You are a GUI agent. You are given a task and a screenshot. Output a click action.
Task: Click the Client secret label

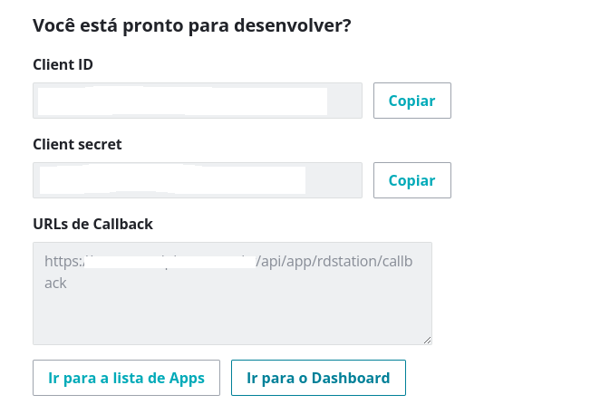click(77, 144)
